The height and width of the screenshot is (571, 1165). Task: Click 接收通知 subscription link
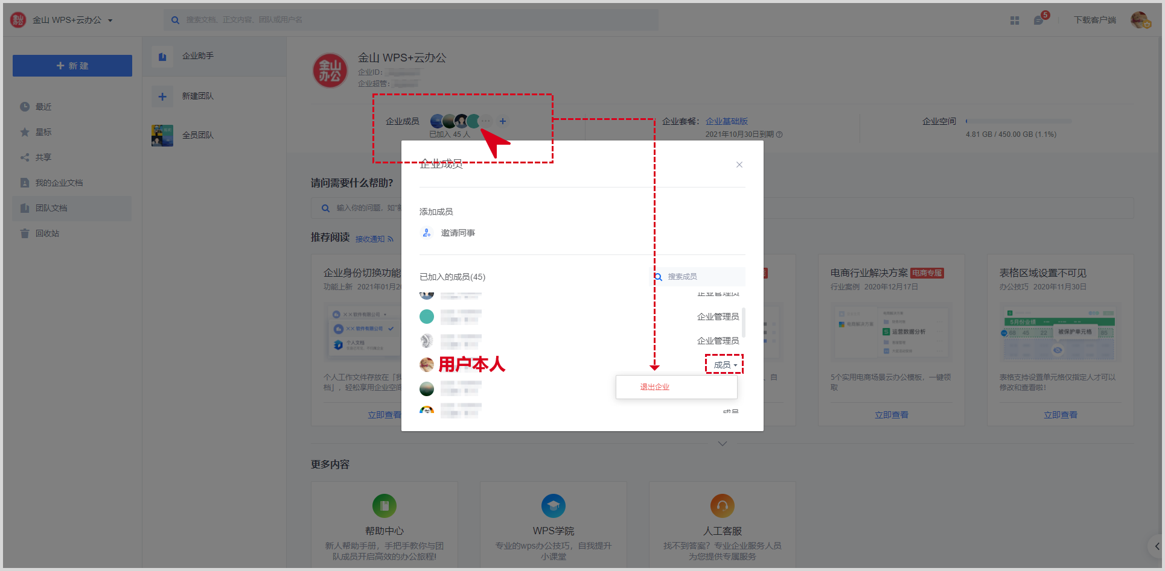coord(374,239)
